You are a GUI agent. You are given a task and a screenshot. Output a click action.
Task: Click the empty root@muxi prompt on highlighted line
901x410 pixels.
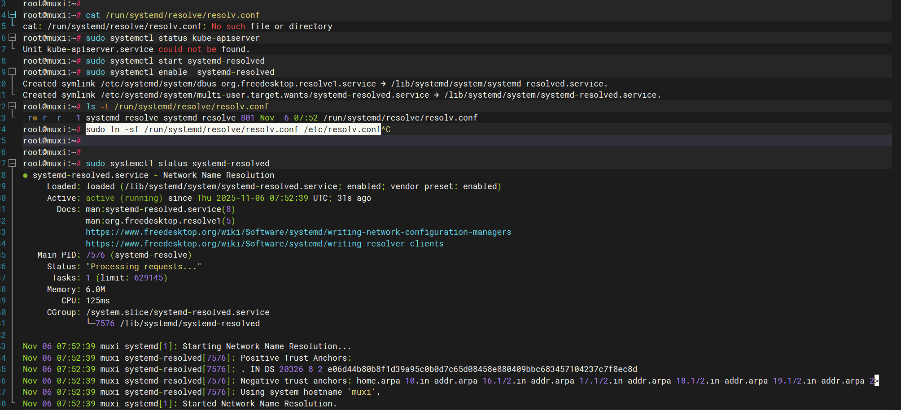pyautogui.click(x=52, y=140)
